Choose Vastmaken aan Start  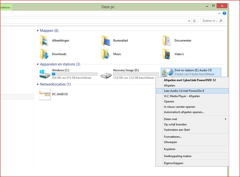coord(192,130)
